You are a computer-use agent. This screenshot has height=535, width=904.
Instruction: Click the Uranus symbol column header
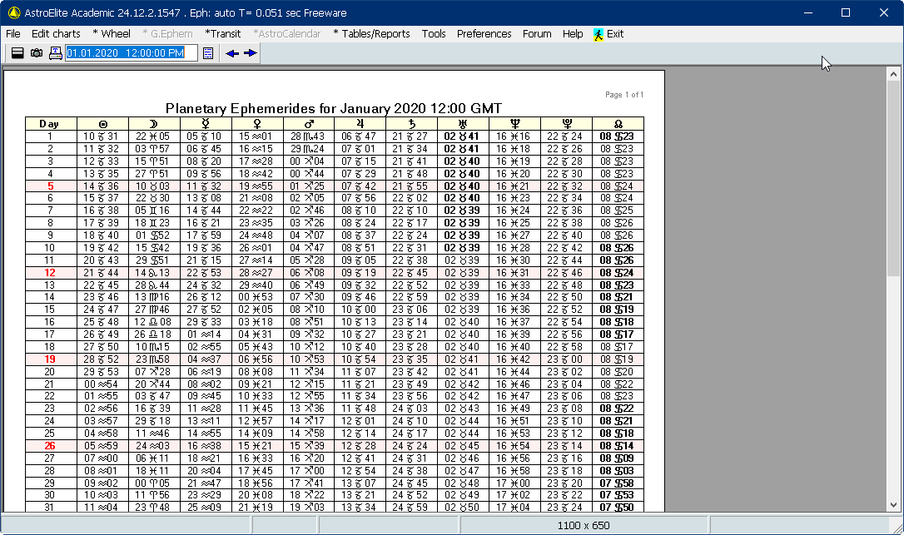464,124
